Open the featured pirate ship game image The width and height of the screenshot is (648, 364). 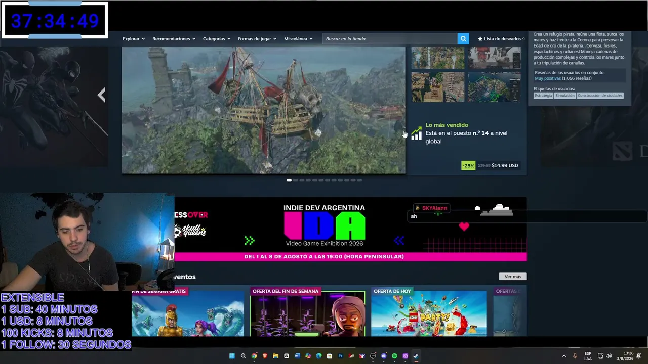[263, 110]
